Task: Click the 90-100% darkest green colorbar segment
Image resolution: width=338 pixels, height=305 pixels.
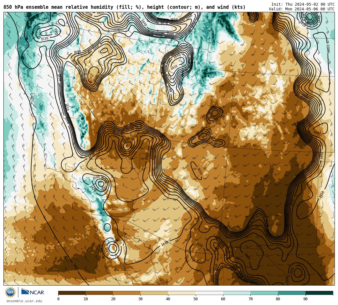Action: [x=319, y=293]
